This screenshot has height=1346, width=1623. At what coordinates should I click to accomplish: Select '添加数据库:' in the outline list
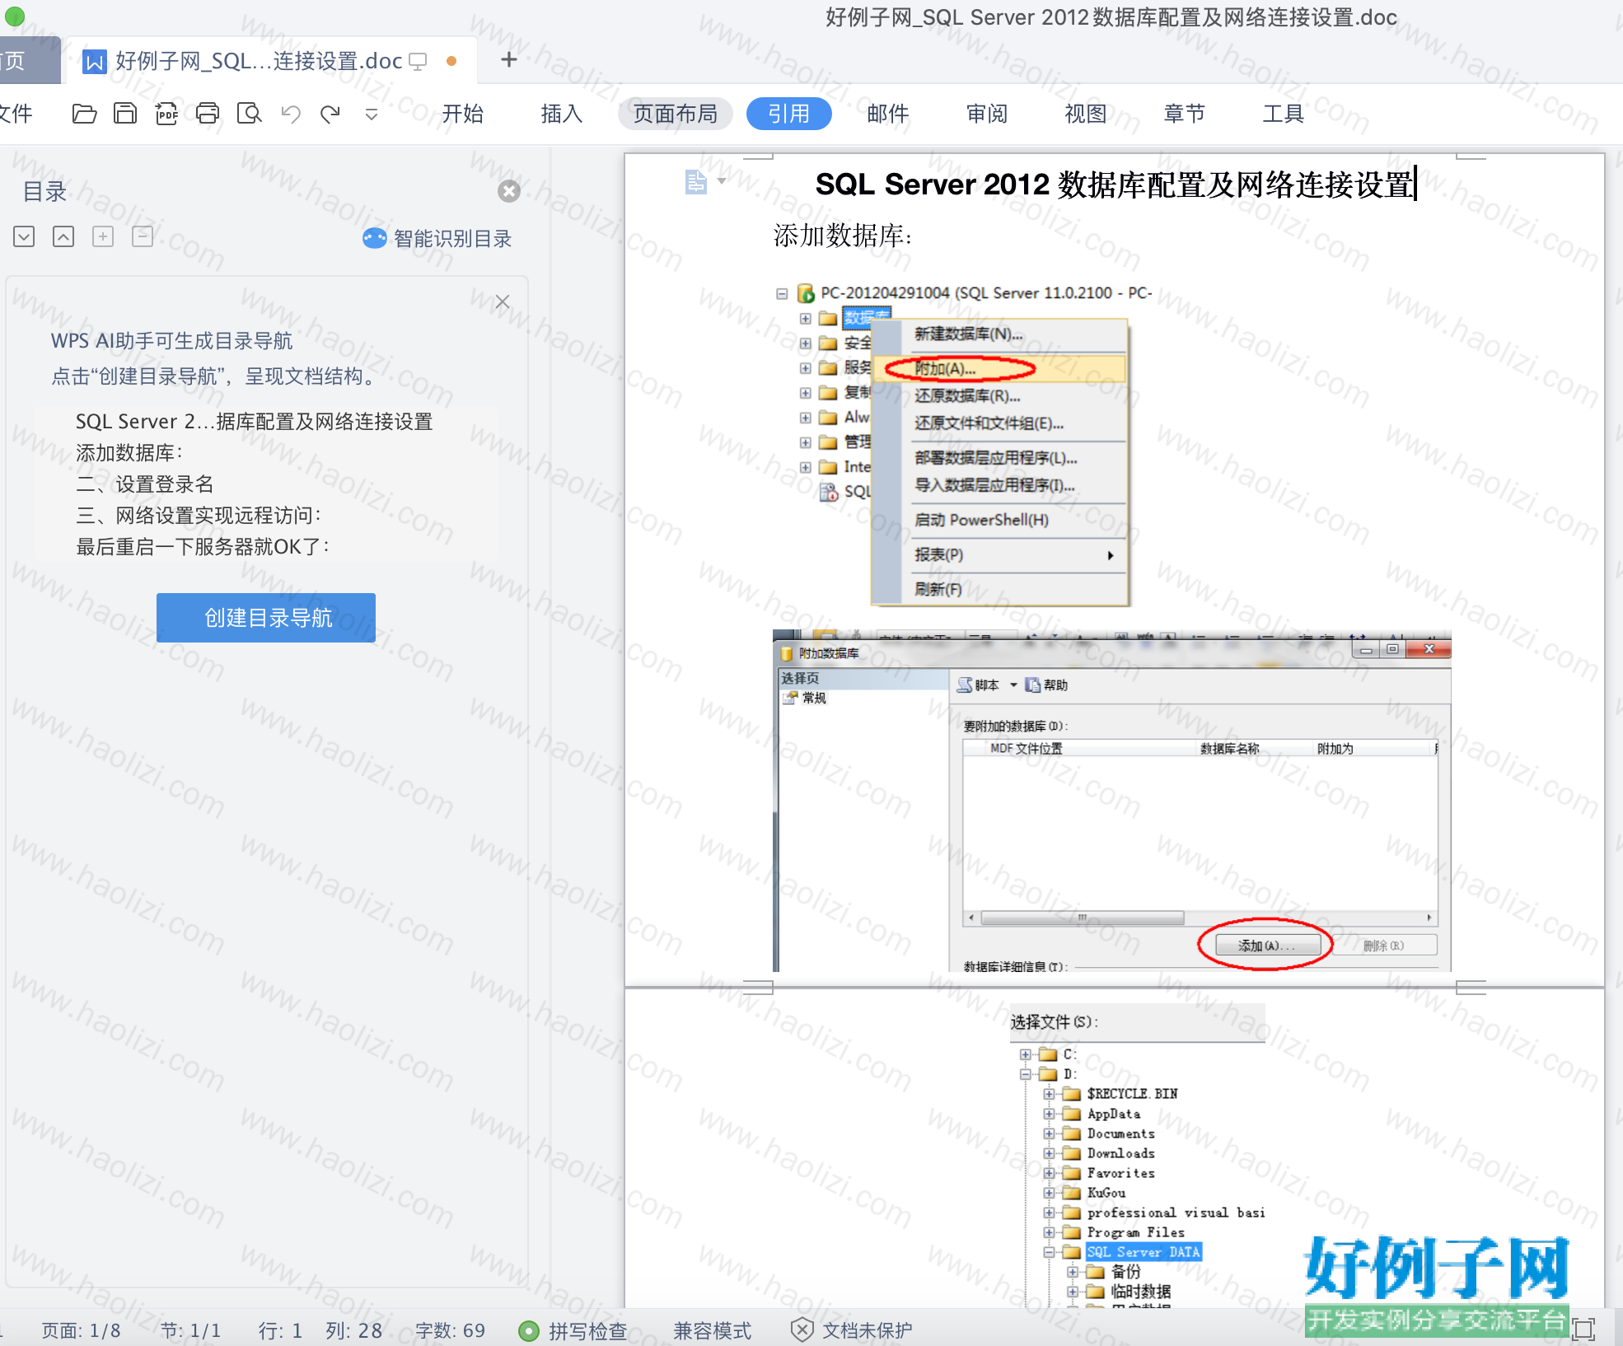[129, 453]
